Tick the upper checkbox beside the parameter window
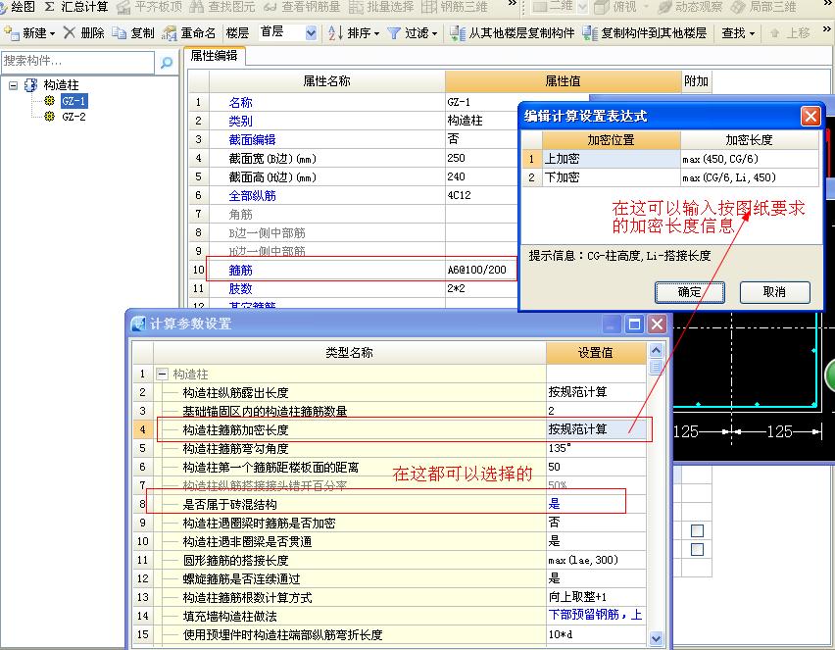Screen dimensions: 835x650 (x=697, y=530)
